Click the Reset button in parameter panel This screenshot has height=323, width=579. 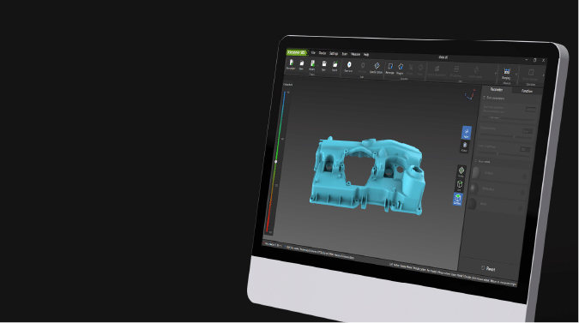click(x=488, y=268)
